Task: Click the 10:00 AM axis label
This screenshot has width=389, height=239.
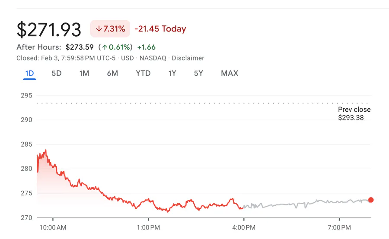Action: [53, 227]
